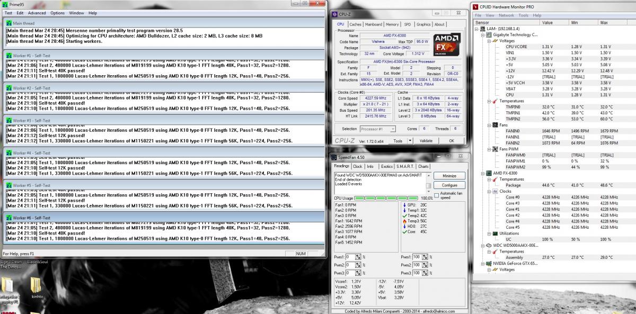Click the left Pwm3 value field
Screen dimensions: 636x314
[x=350, y=273]
